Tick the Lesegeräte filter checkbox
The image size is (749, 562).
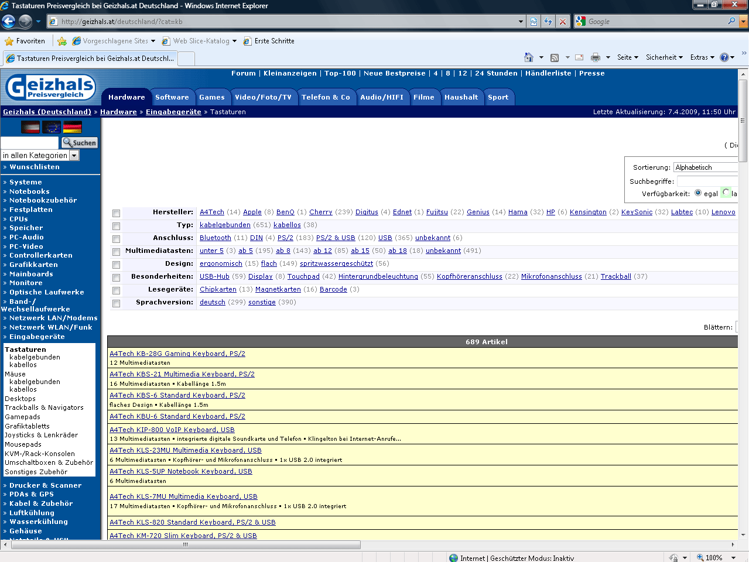coord(116,290)
